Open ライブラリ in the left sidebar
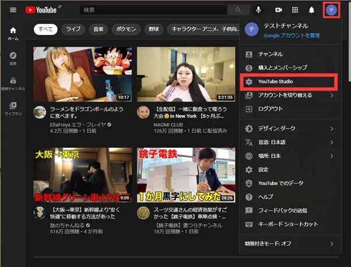Viewport: 351px width, 267px height. click(x=13, y=108)
